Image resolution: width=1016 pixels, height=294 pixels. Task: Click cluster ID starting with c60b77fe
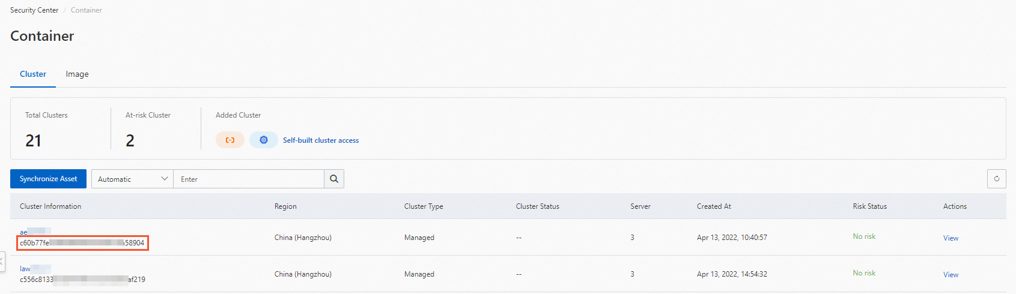coord(82,243)
